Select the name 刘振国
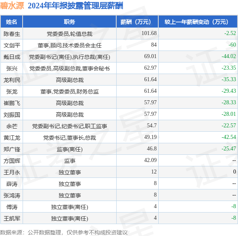This screenshot has height=236, width=238. coord(12,115)
